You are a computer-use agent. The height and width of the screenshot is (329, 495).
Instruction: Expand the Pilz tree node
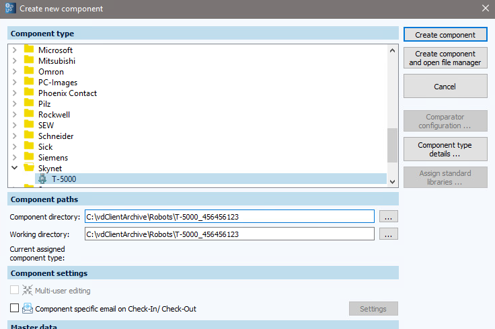15,104
